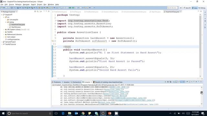This screenshot has height=116, width=207.
Task: Switch to the Problems tab
Action: coord(56,82)
